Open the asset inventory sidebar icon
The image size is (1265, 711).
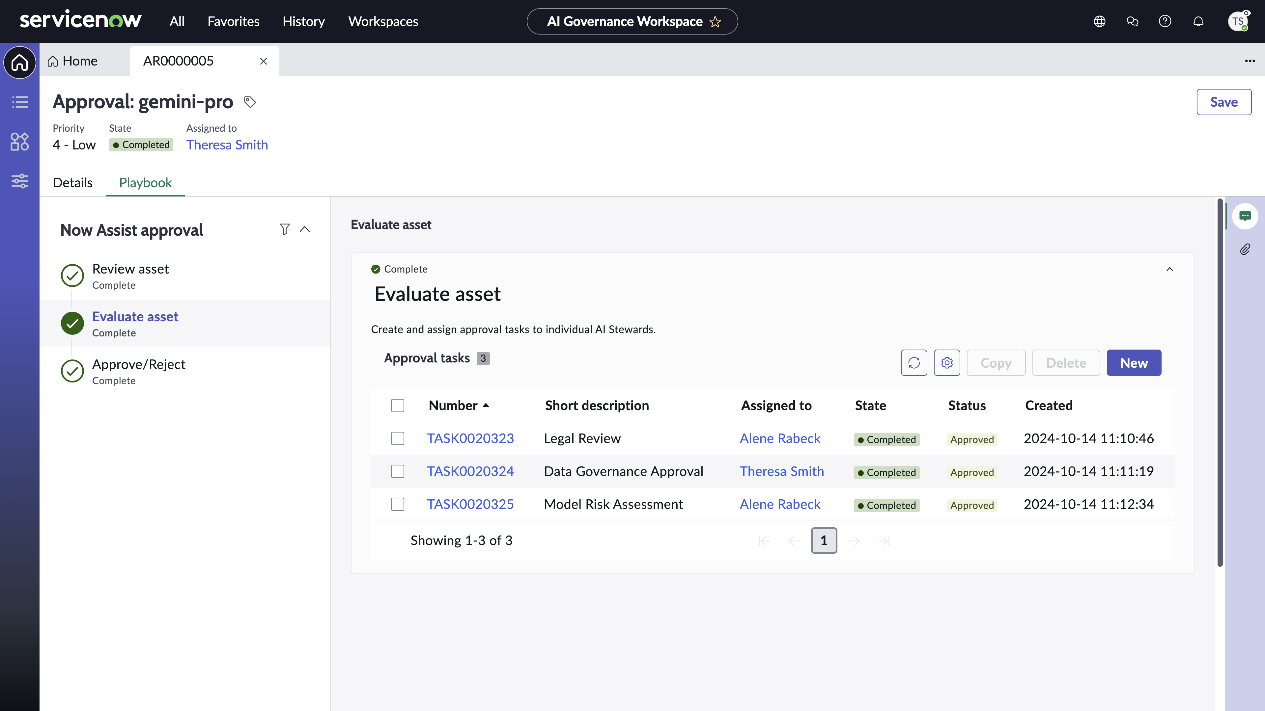(20, 141)
